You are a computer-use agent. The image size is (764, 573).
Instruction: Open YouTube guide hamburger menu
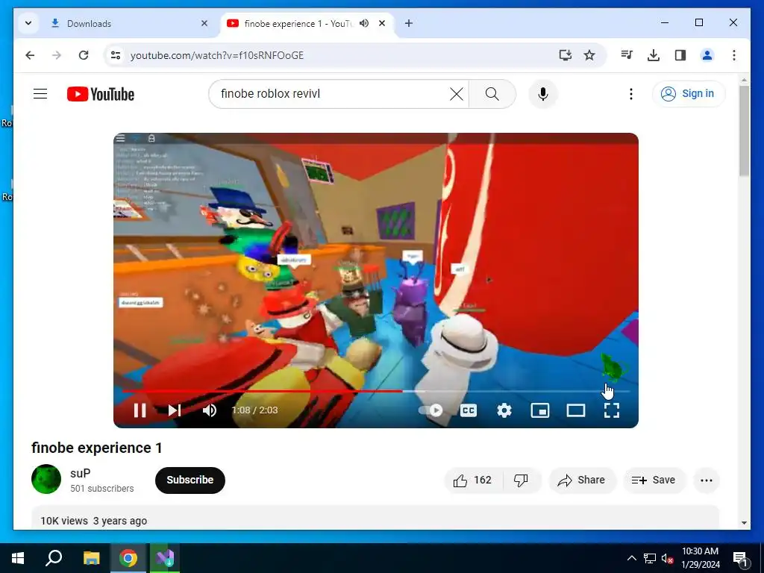[40, 93]
